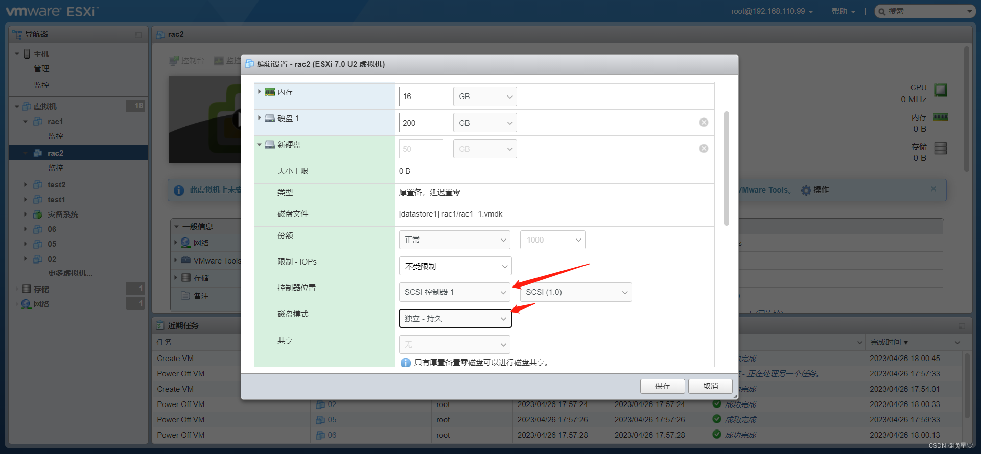Open root@192.168.110.99 user menu
Image resolution: width=981 pixels, height=454 pixels.
pyautogui.click(x=772, y=11)
